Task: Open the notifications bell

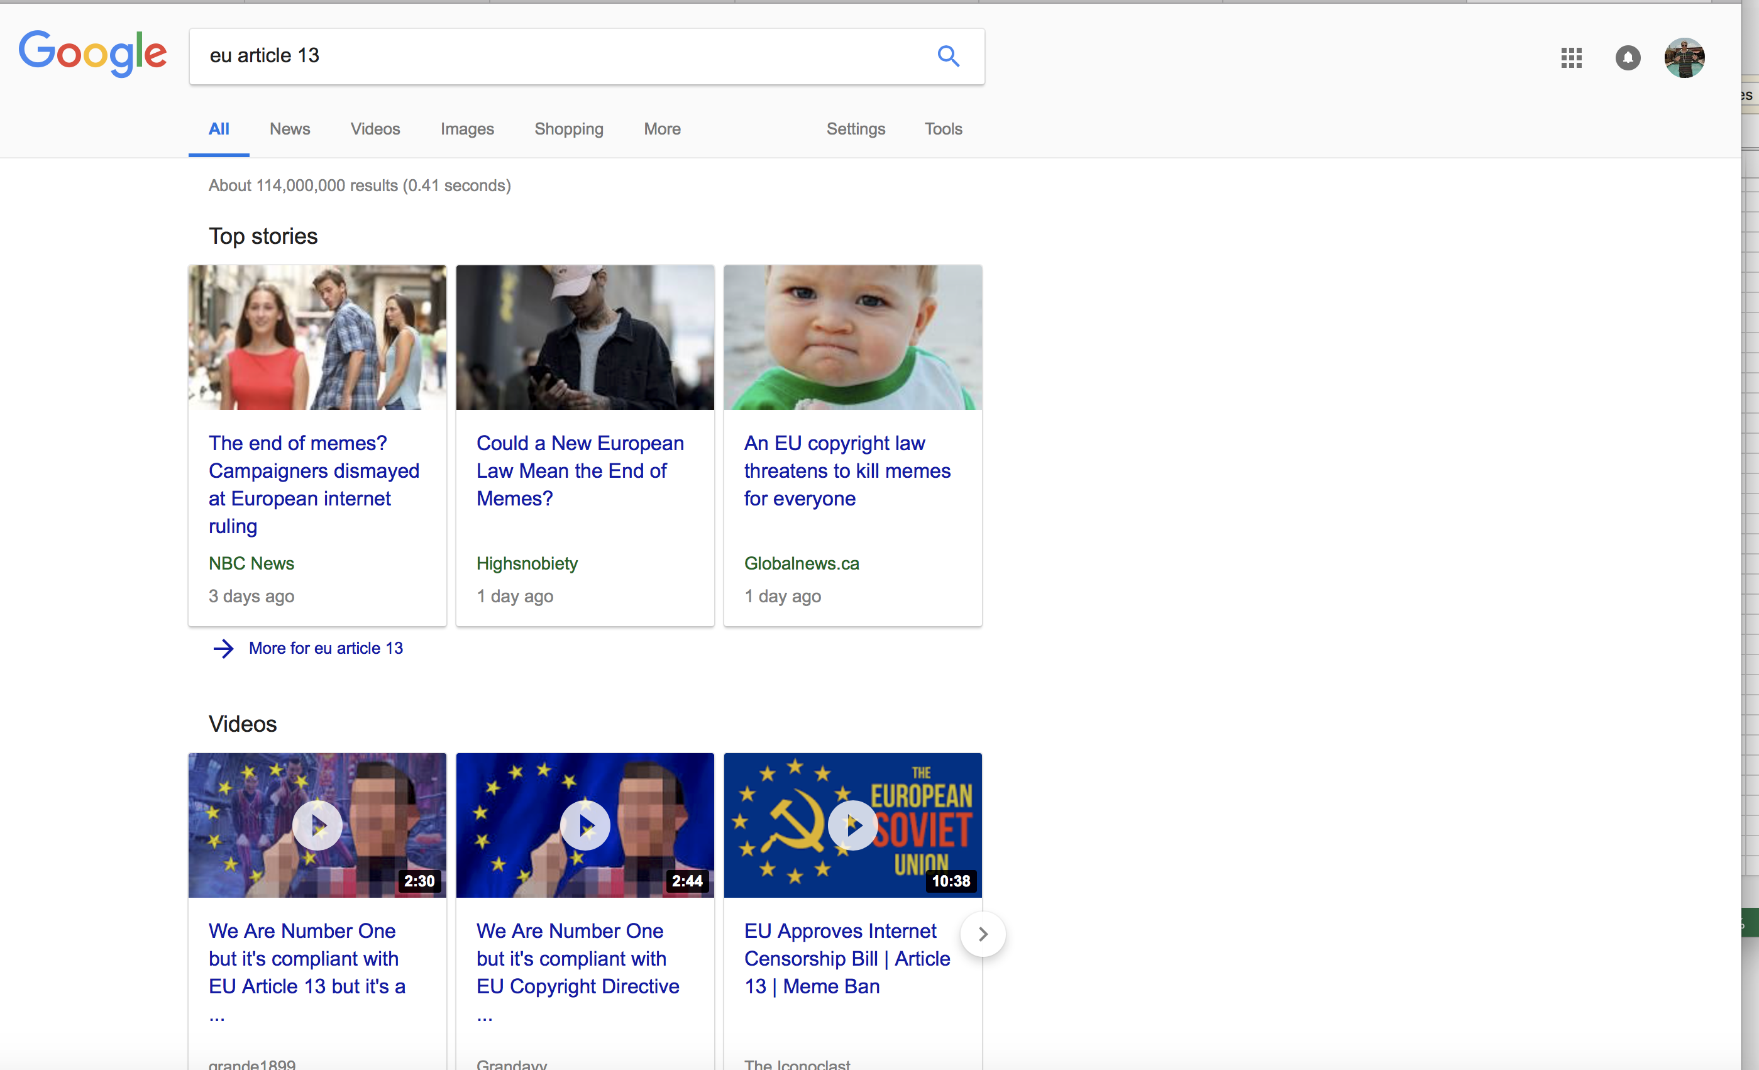Action: (x=1628, y=58)
